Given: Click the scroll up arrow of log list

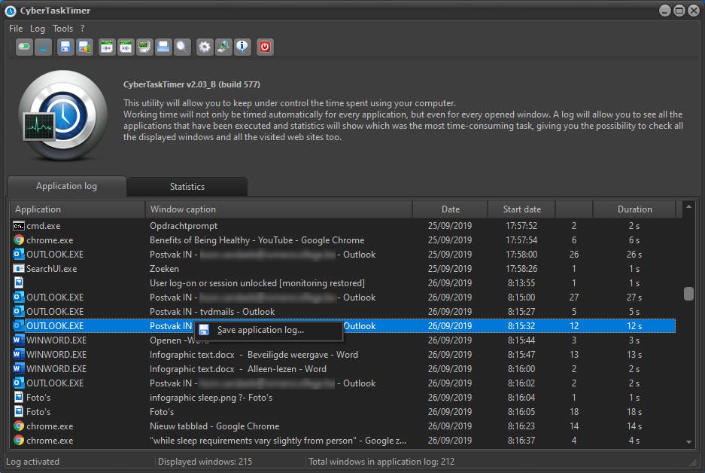Looking at the screenshot, I should point(688,207).
